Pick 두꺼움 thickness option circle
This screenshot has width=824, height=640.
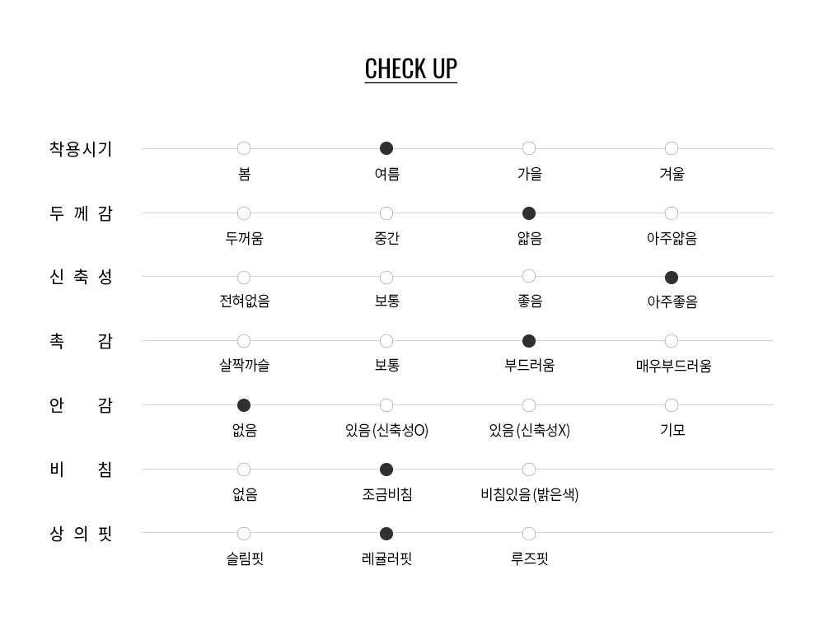(244, 213)
